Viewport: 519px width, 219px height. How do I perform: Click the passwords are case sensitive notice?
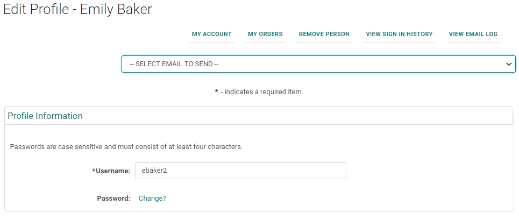click(x=126, y=146)
